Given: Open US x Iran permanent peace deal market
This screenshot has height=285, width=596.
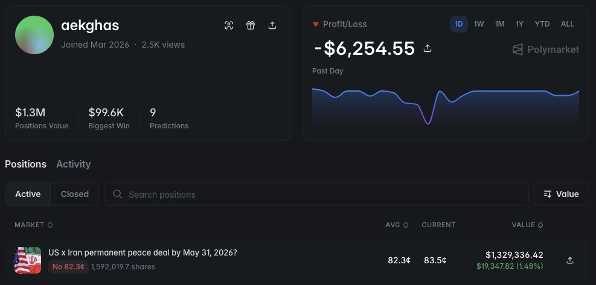Looking at the screenshot, I should click(x=143, y=252).
